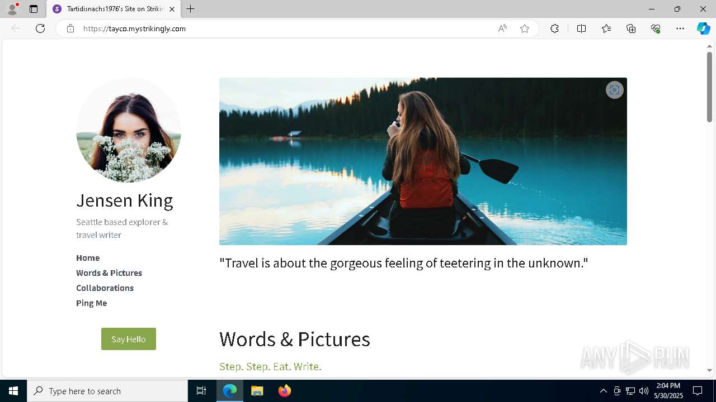Open the Favorites list icon
The height and width of the screenshot is (402, 716).
(x=606, y=28)
